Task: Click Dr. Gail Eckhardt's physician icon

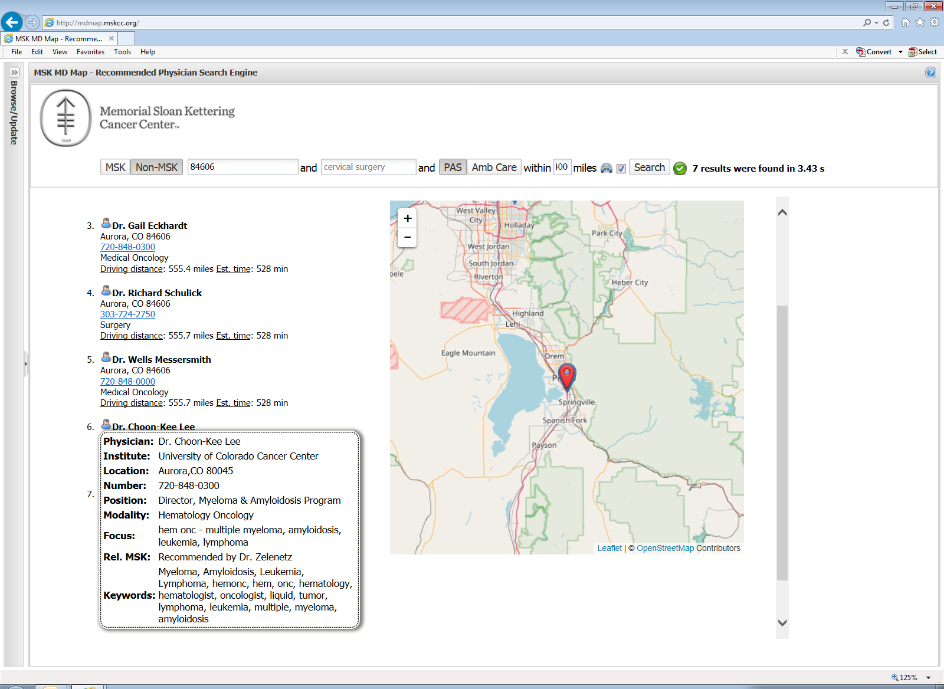Action: 106,224
